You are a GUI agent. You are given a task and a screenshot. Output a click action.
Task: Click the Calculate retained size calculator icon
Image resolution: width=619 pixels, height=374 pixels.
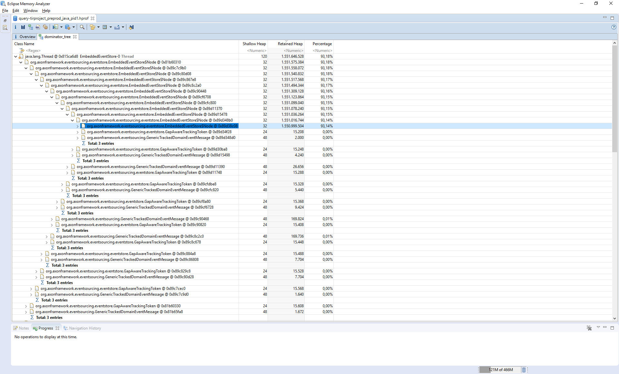(x=105, y=27)
